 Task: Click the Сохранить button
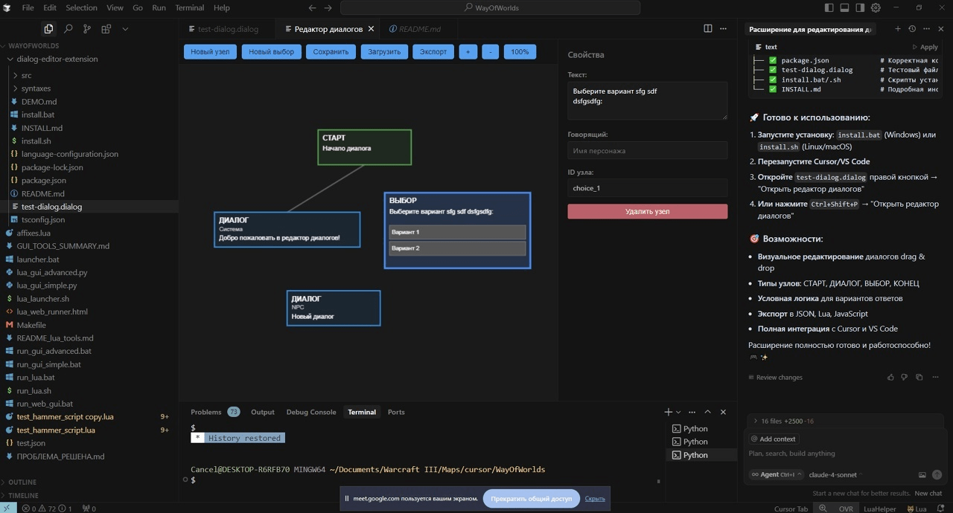click(x=331, y=52)
